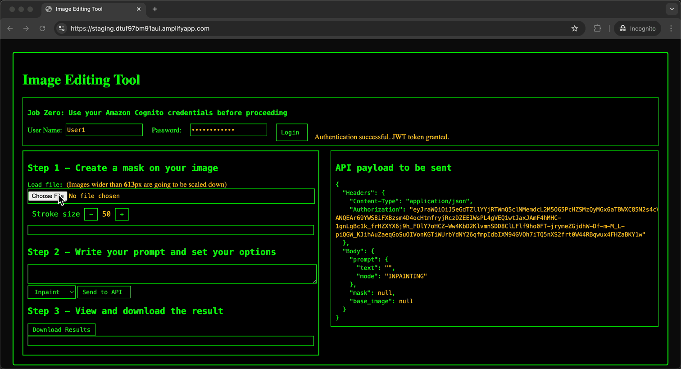Open the browser extensions puzzle icon
681x369 pixels.
tap(597, 28)
